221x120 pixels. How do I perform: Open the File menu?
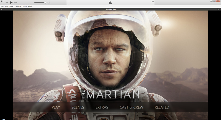(2, 6)
